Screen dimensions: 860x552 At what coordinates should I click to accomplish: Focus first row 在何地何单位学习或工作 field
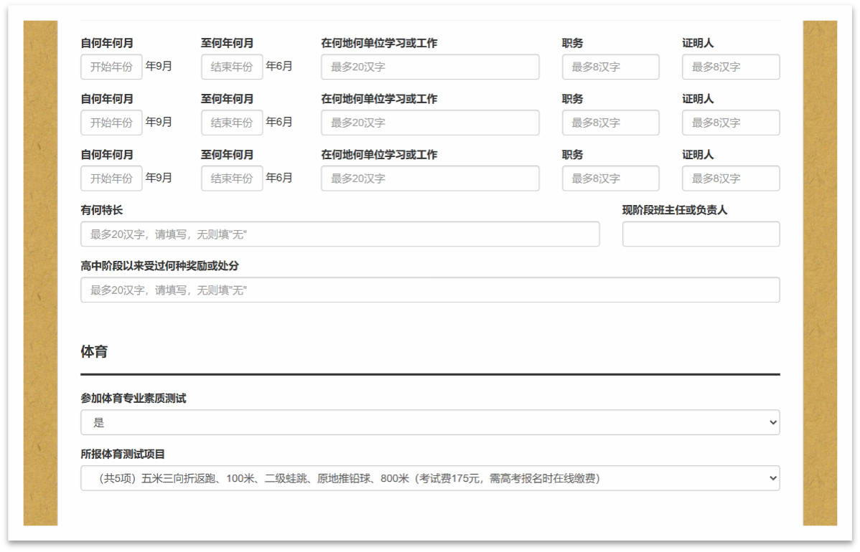tap(430, 67)
